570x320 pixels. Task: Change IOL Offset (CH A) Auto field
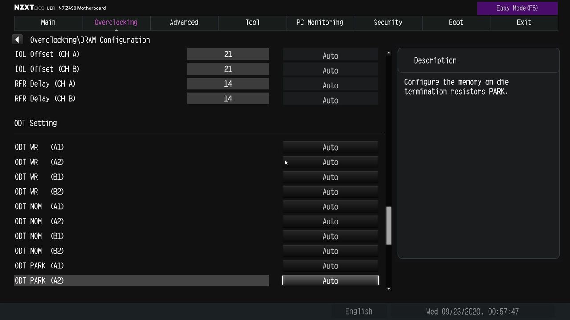330,56
